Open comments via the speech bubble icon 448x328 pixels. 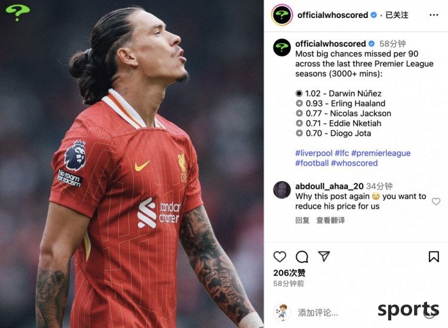[302, 256]
